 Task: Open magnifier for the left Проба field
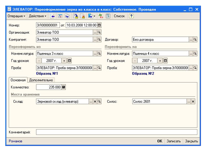pyautogui.click(x=99, y=68)
